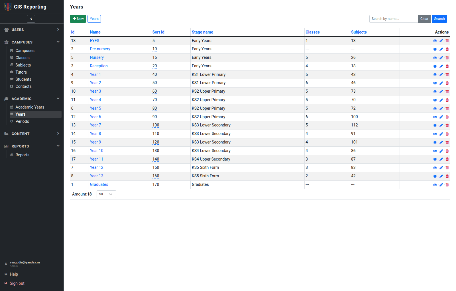Edit Graduates row with pencil icon
456x291 pixels.
click(441, 185)
